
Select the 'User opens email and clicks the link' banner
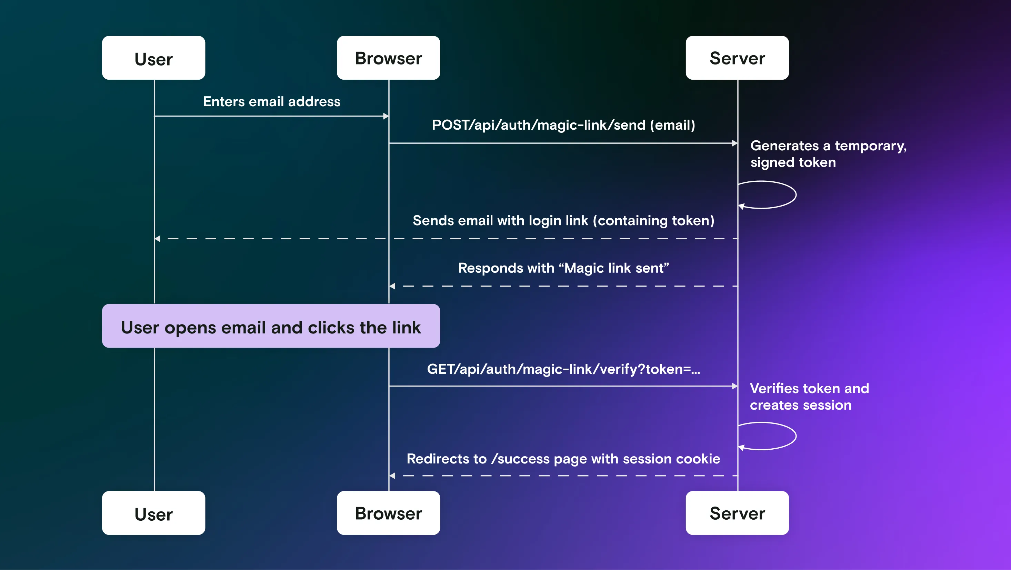pyautogui.click(x=271, y=326)
